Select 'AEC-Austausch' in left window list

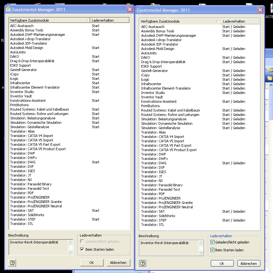[22, 26]
